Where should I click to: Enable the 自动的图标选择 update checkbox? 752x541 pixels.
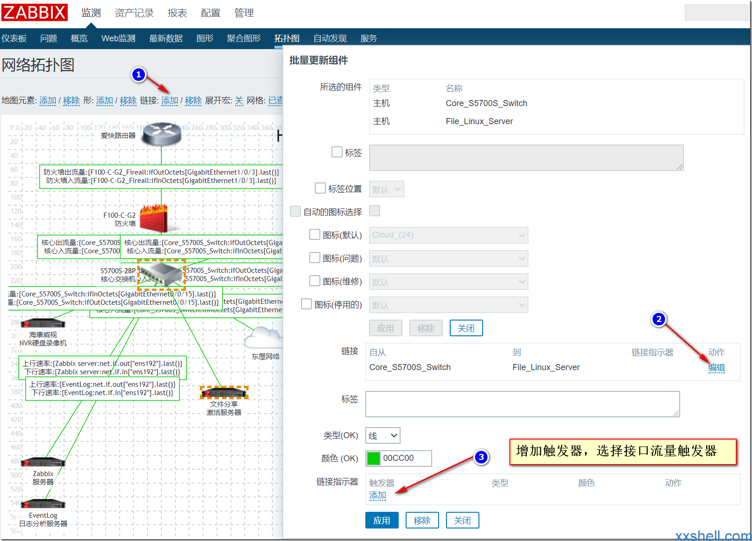click(295, 211)
